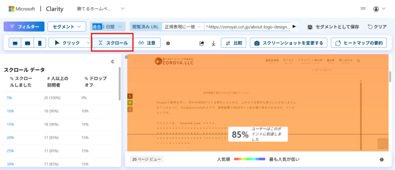
Task: Select the tablet device view icon
Action: [27, 43]
